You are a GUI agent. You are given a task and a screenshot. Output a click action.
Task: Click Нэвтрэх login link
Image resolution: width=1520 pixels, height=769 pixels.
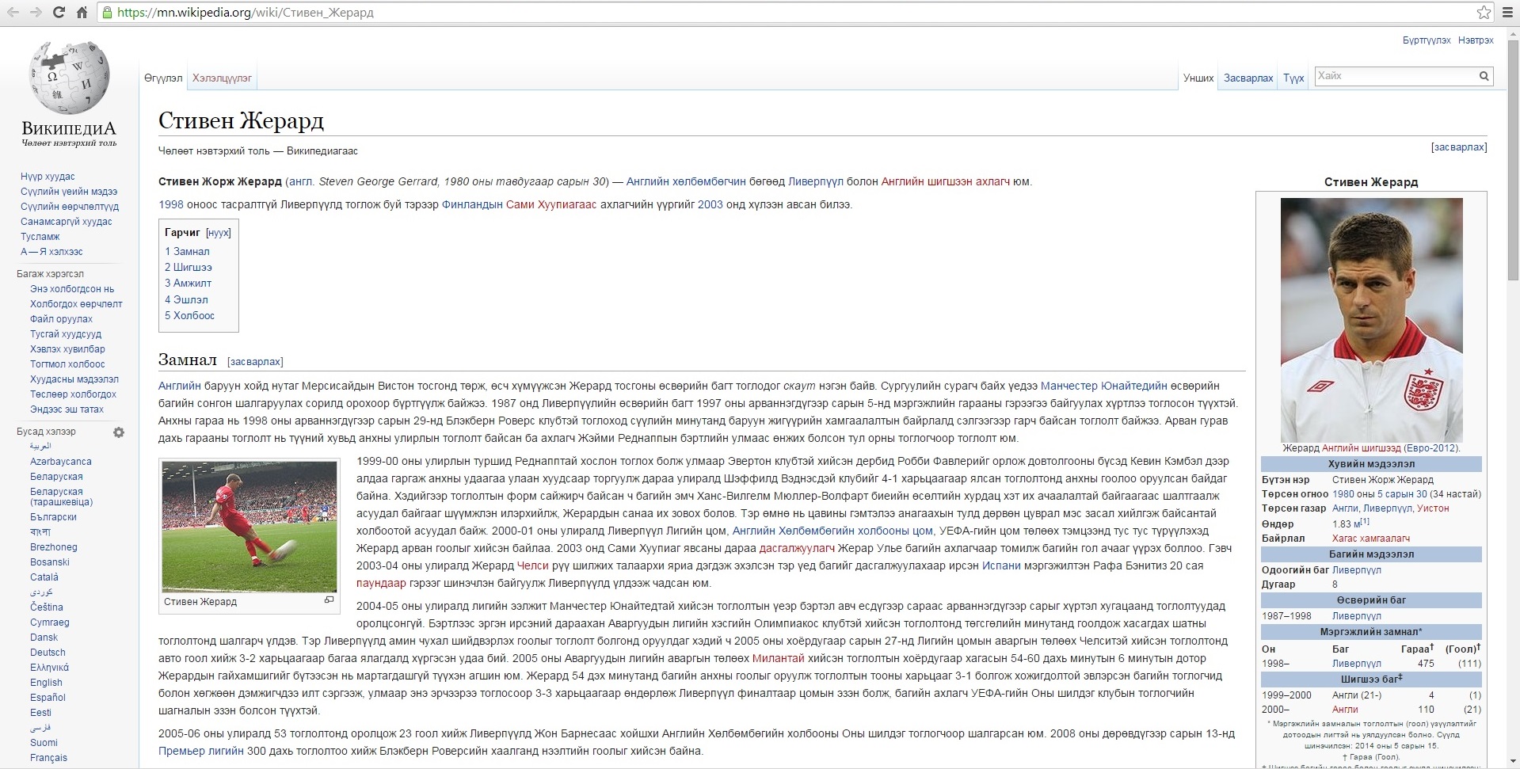(1476, 40)
